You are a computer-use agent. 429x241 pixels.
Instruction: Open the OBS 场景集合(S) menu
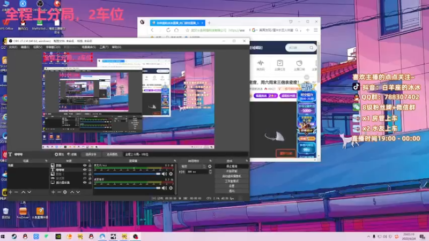(88, 47)
